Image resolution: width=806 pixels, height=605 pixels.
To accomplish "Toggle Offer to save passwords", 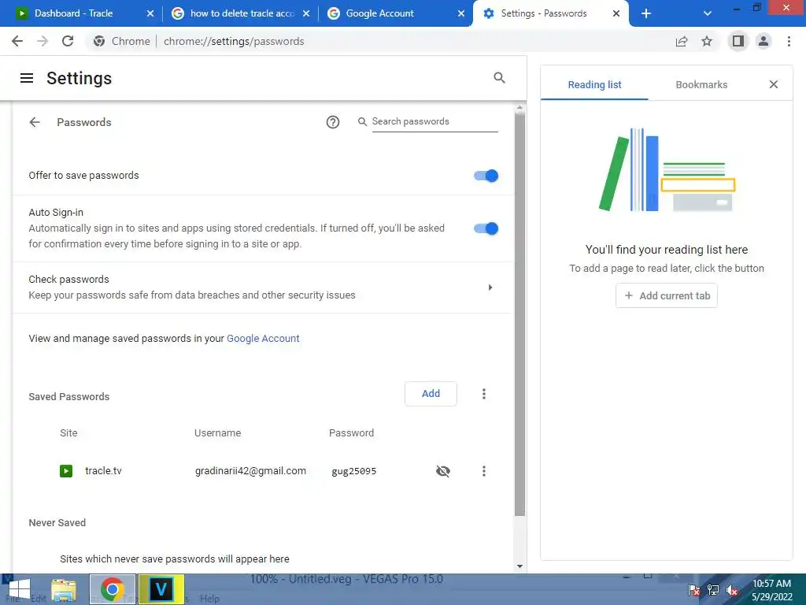I will (486, 176).
